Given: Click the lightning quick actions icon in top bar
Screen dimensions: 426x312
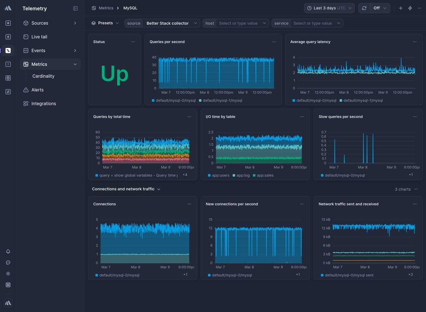Looking at the screenshot, I should point(410,8).
